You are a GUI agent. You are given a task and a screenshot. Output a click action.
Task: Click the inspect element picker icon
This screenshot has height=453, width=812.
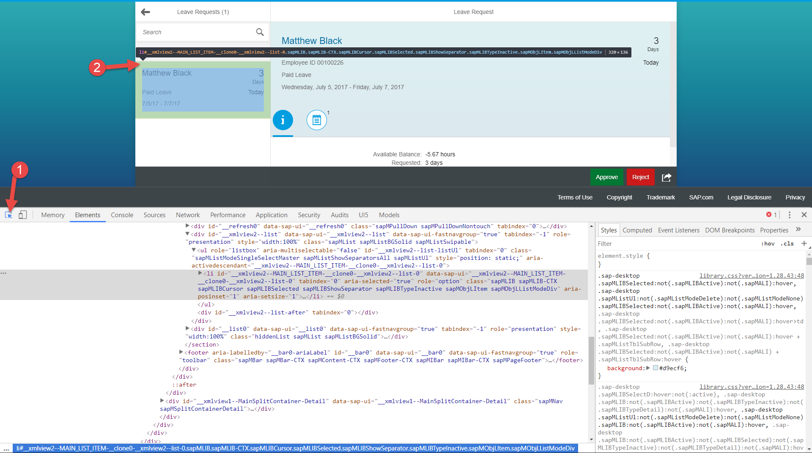pyautogui.click(x=8, y=215)
